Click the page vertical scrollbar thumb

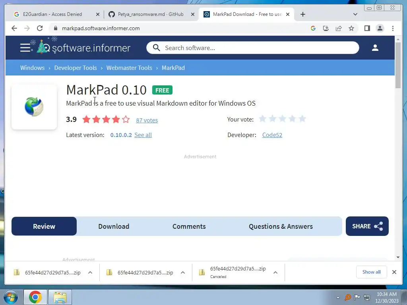coord(398,66)
